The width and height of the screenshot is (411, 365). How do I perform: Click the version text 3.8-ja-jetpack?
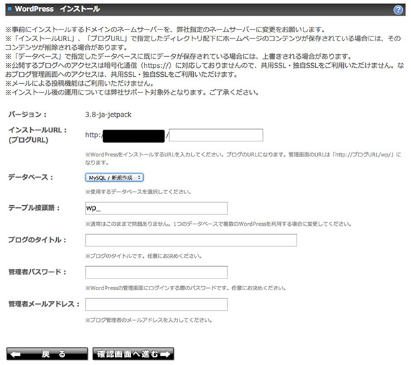click(x=108, y=115)
